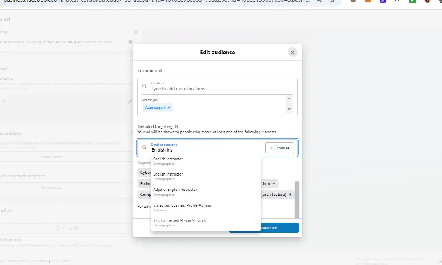Click the category info icon in background page
442x265 pixels.
tap(136, 32)
